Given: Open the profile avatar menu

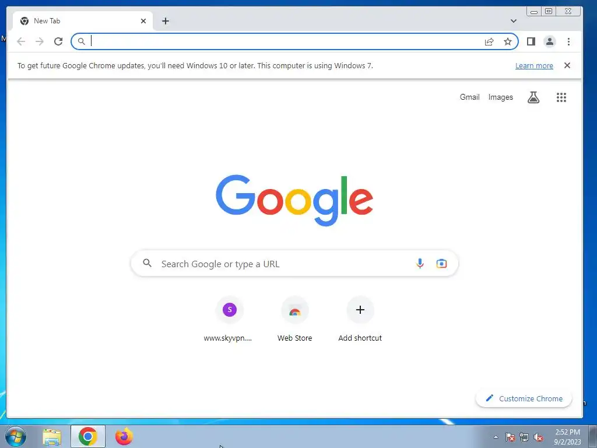Looking at the screenshot, I should (x=550, y=41).
